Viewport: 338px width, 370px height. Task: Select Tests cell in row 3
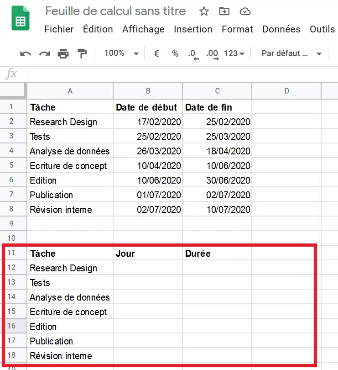tap(70, 136)
